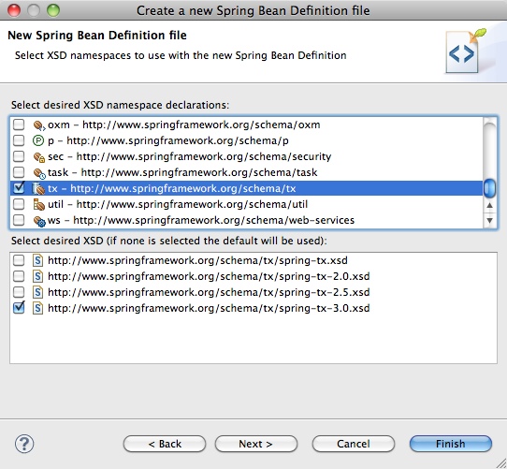Screen dimensions: 507x469
Task: Select the ws web-services row text
Action: point(201,220)
